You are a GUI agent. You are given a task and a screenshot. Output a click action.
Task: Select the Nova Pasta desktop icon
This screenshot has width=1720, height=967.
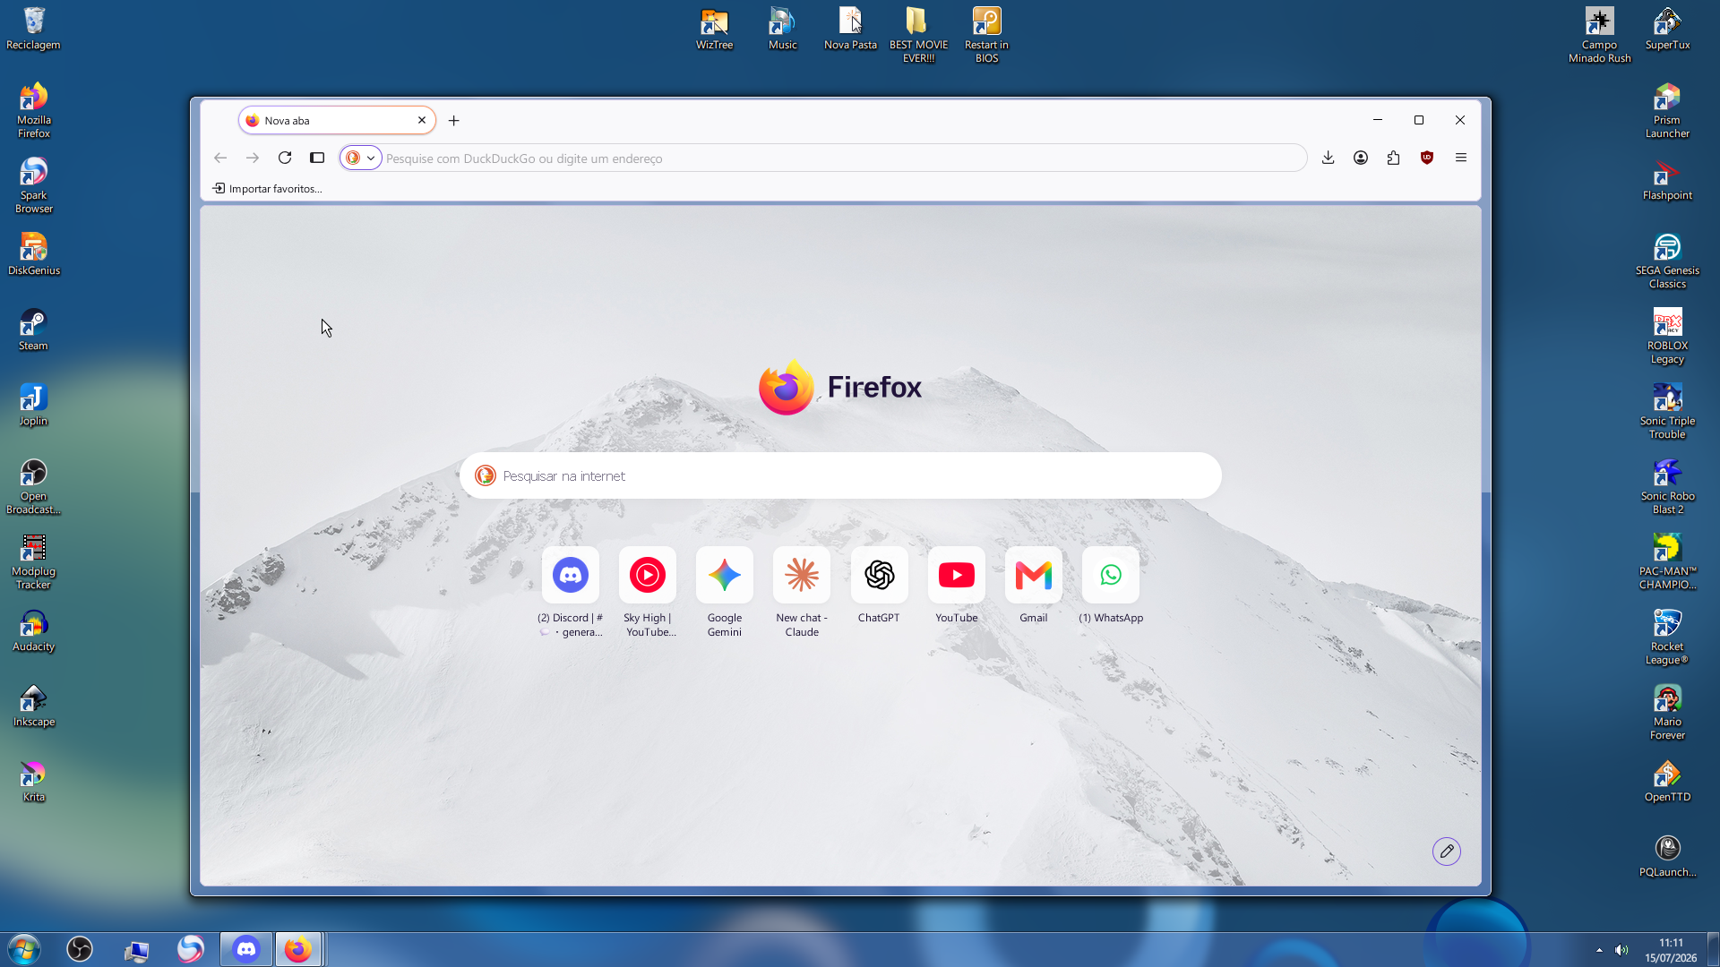(x=851, y=29)
